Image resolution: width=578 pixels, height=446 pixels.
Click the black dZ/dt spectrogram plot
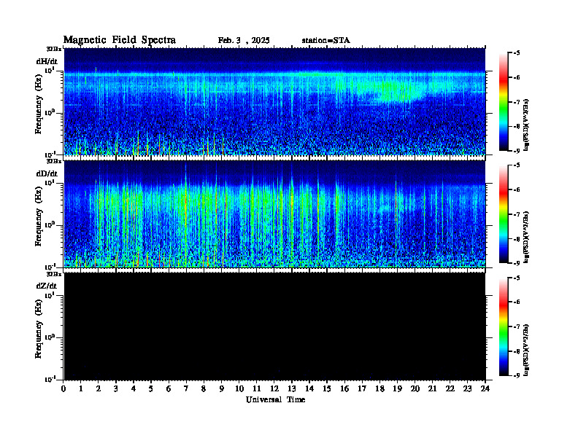click(x=274, y=326)
